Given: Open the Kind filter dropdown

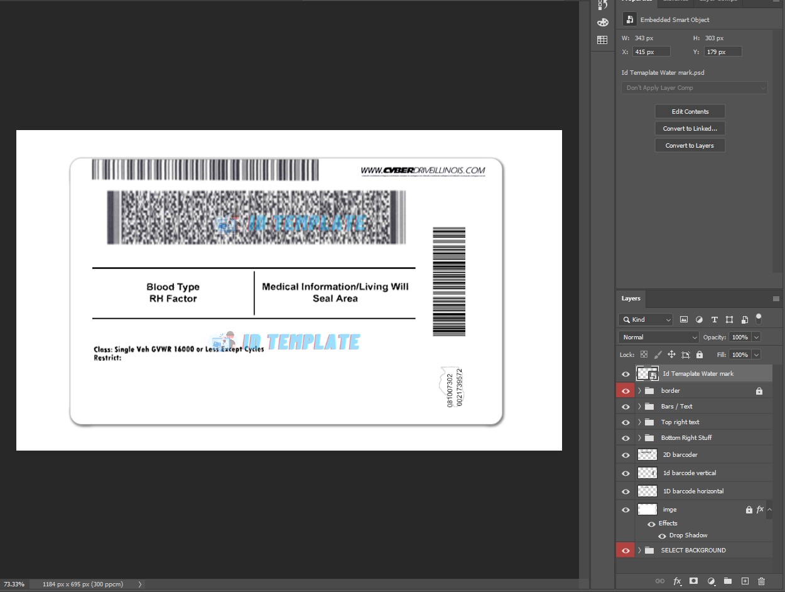Looking at the screenshot, I should pos(646,320).
